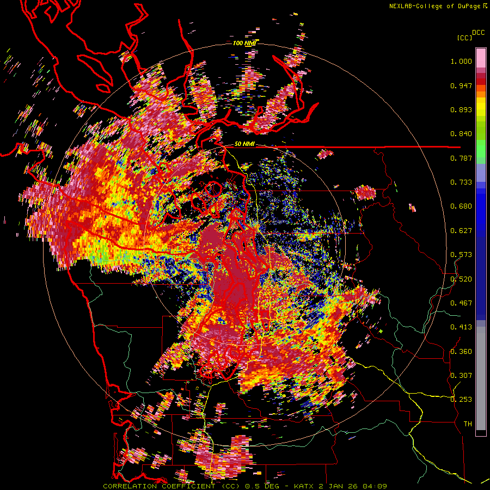Click the 0.573 scale value
This screenshot has height=490, width=490.
(x=461, y=255)
